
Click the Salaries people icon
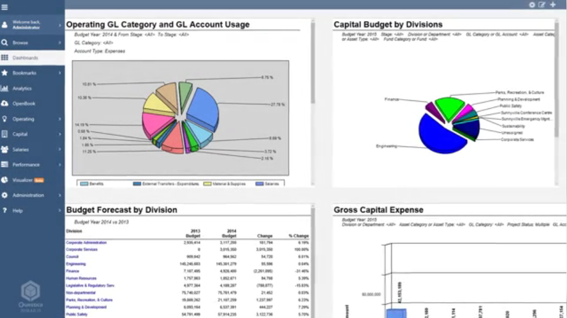click(5, 149)
